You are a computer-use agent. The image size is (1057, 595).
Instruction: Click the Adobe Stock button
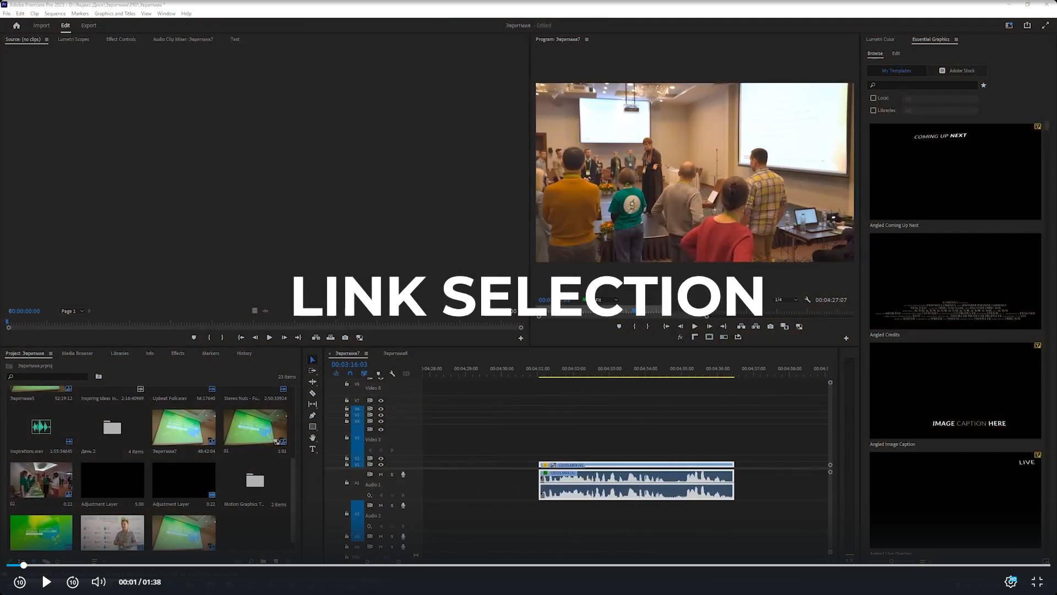pyautogui.click(x=957, y=71)
